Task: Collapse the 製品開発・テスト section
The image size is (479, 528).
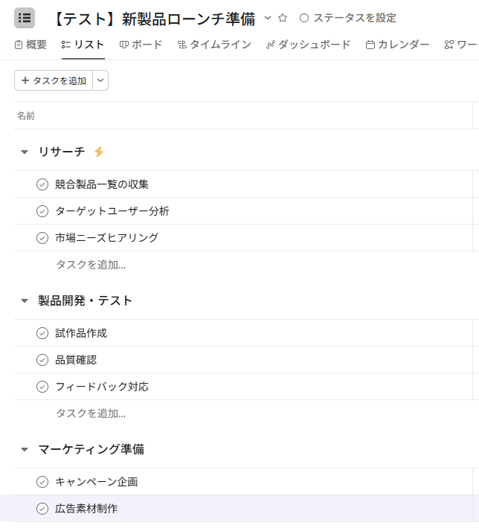Action: tap(25, 300)
